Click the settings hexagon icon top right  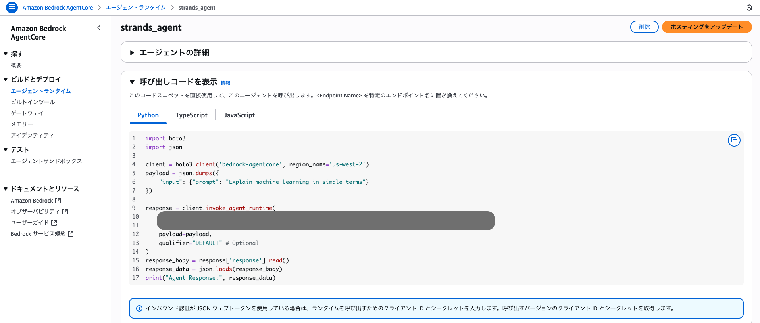point(749,8)
